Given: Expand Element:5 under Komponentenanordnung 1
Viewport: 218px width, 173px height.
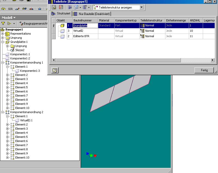Looking at the screenshot, I should pos(7,87).
